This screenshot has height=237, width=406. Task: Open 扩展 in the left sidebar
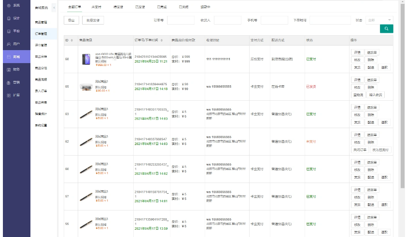[x=14, y=95]
